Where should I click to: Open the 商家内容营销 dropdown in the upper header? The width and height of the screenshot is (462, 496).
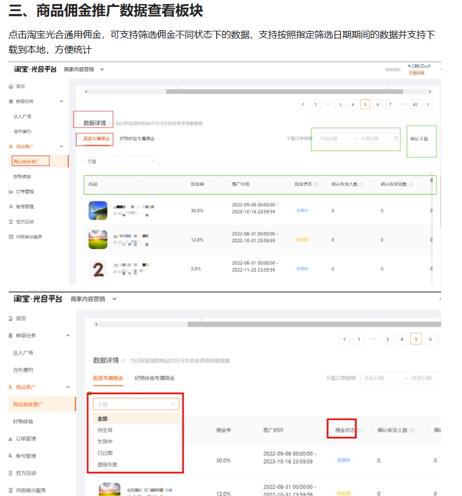102,69
